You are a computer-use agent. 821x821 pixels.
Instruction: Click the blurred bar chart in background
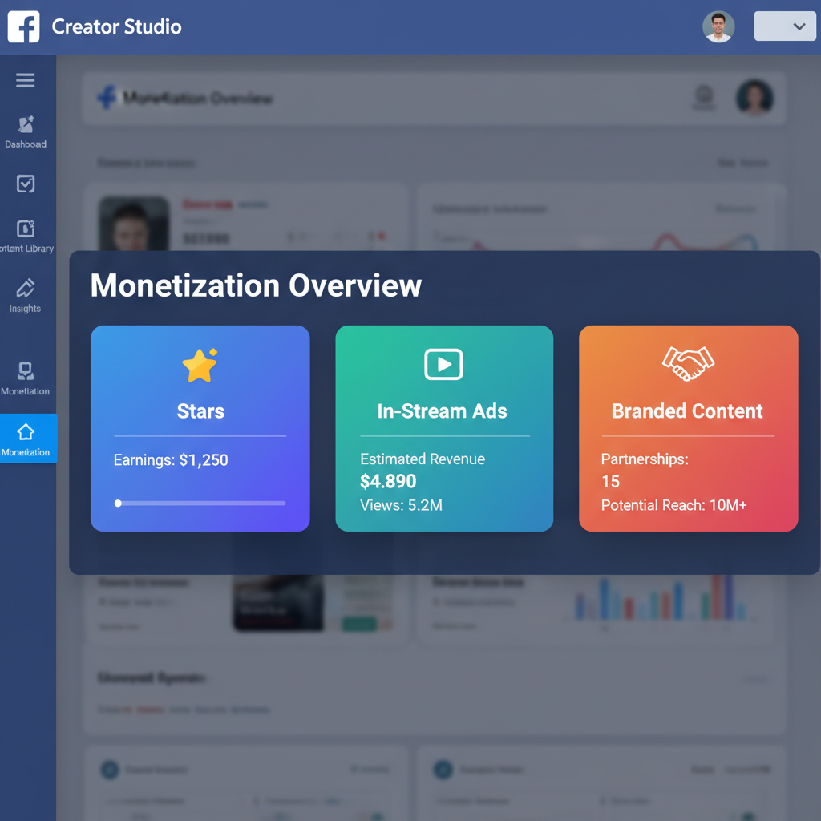pos(660,598)
